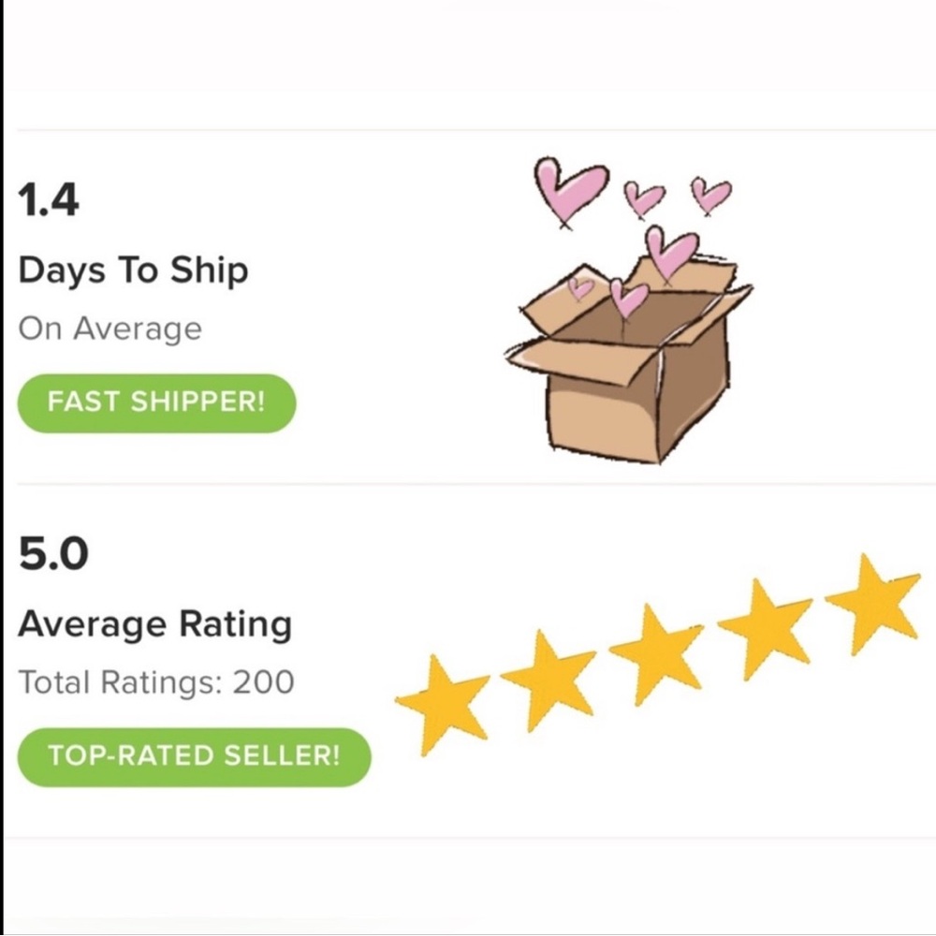Click the middle gold star
936x936 pixels.
[x=656, y=652]
